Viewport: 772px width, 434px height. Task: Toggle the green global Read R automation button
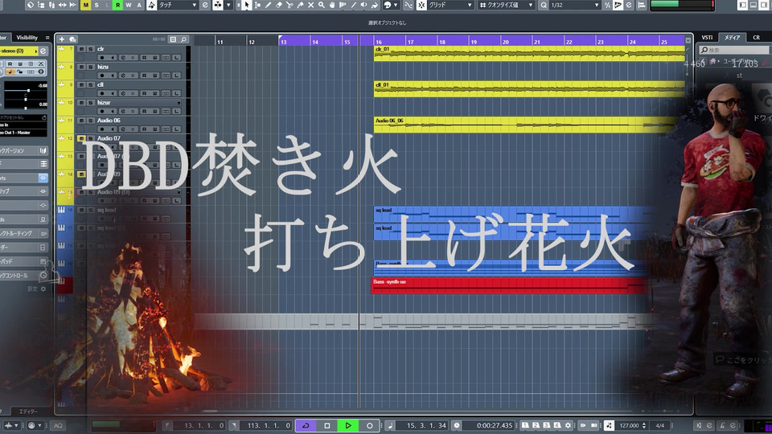click(117, 5)
